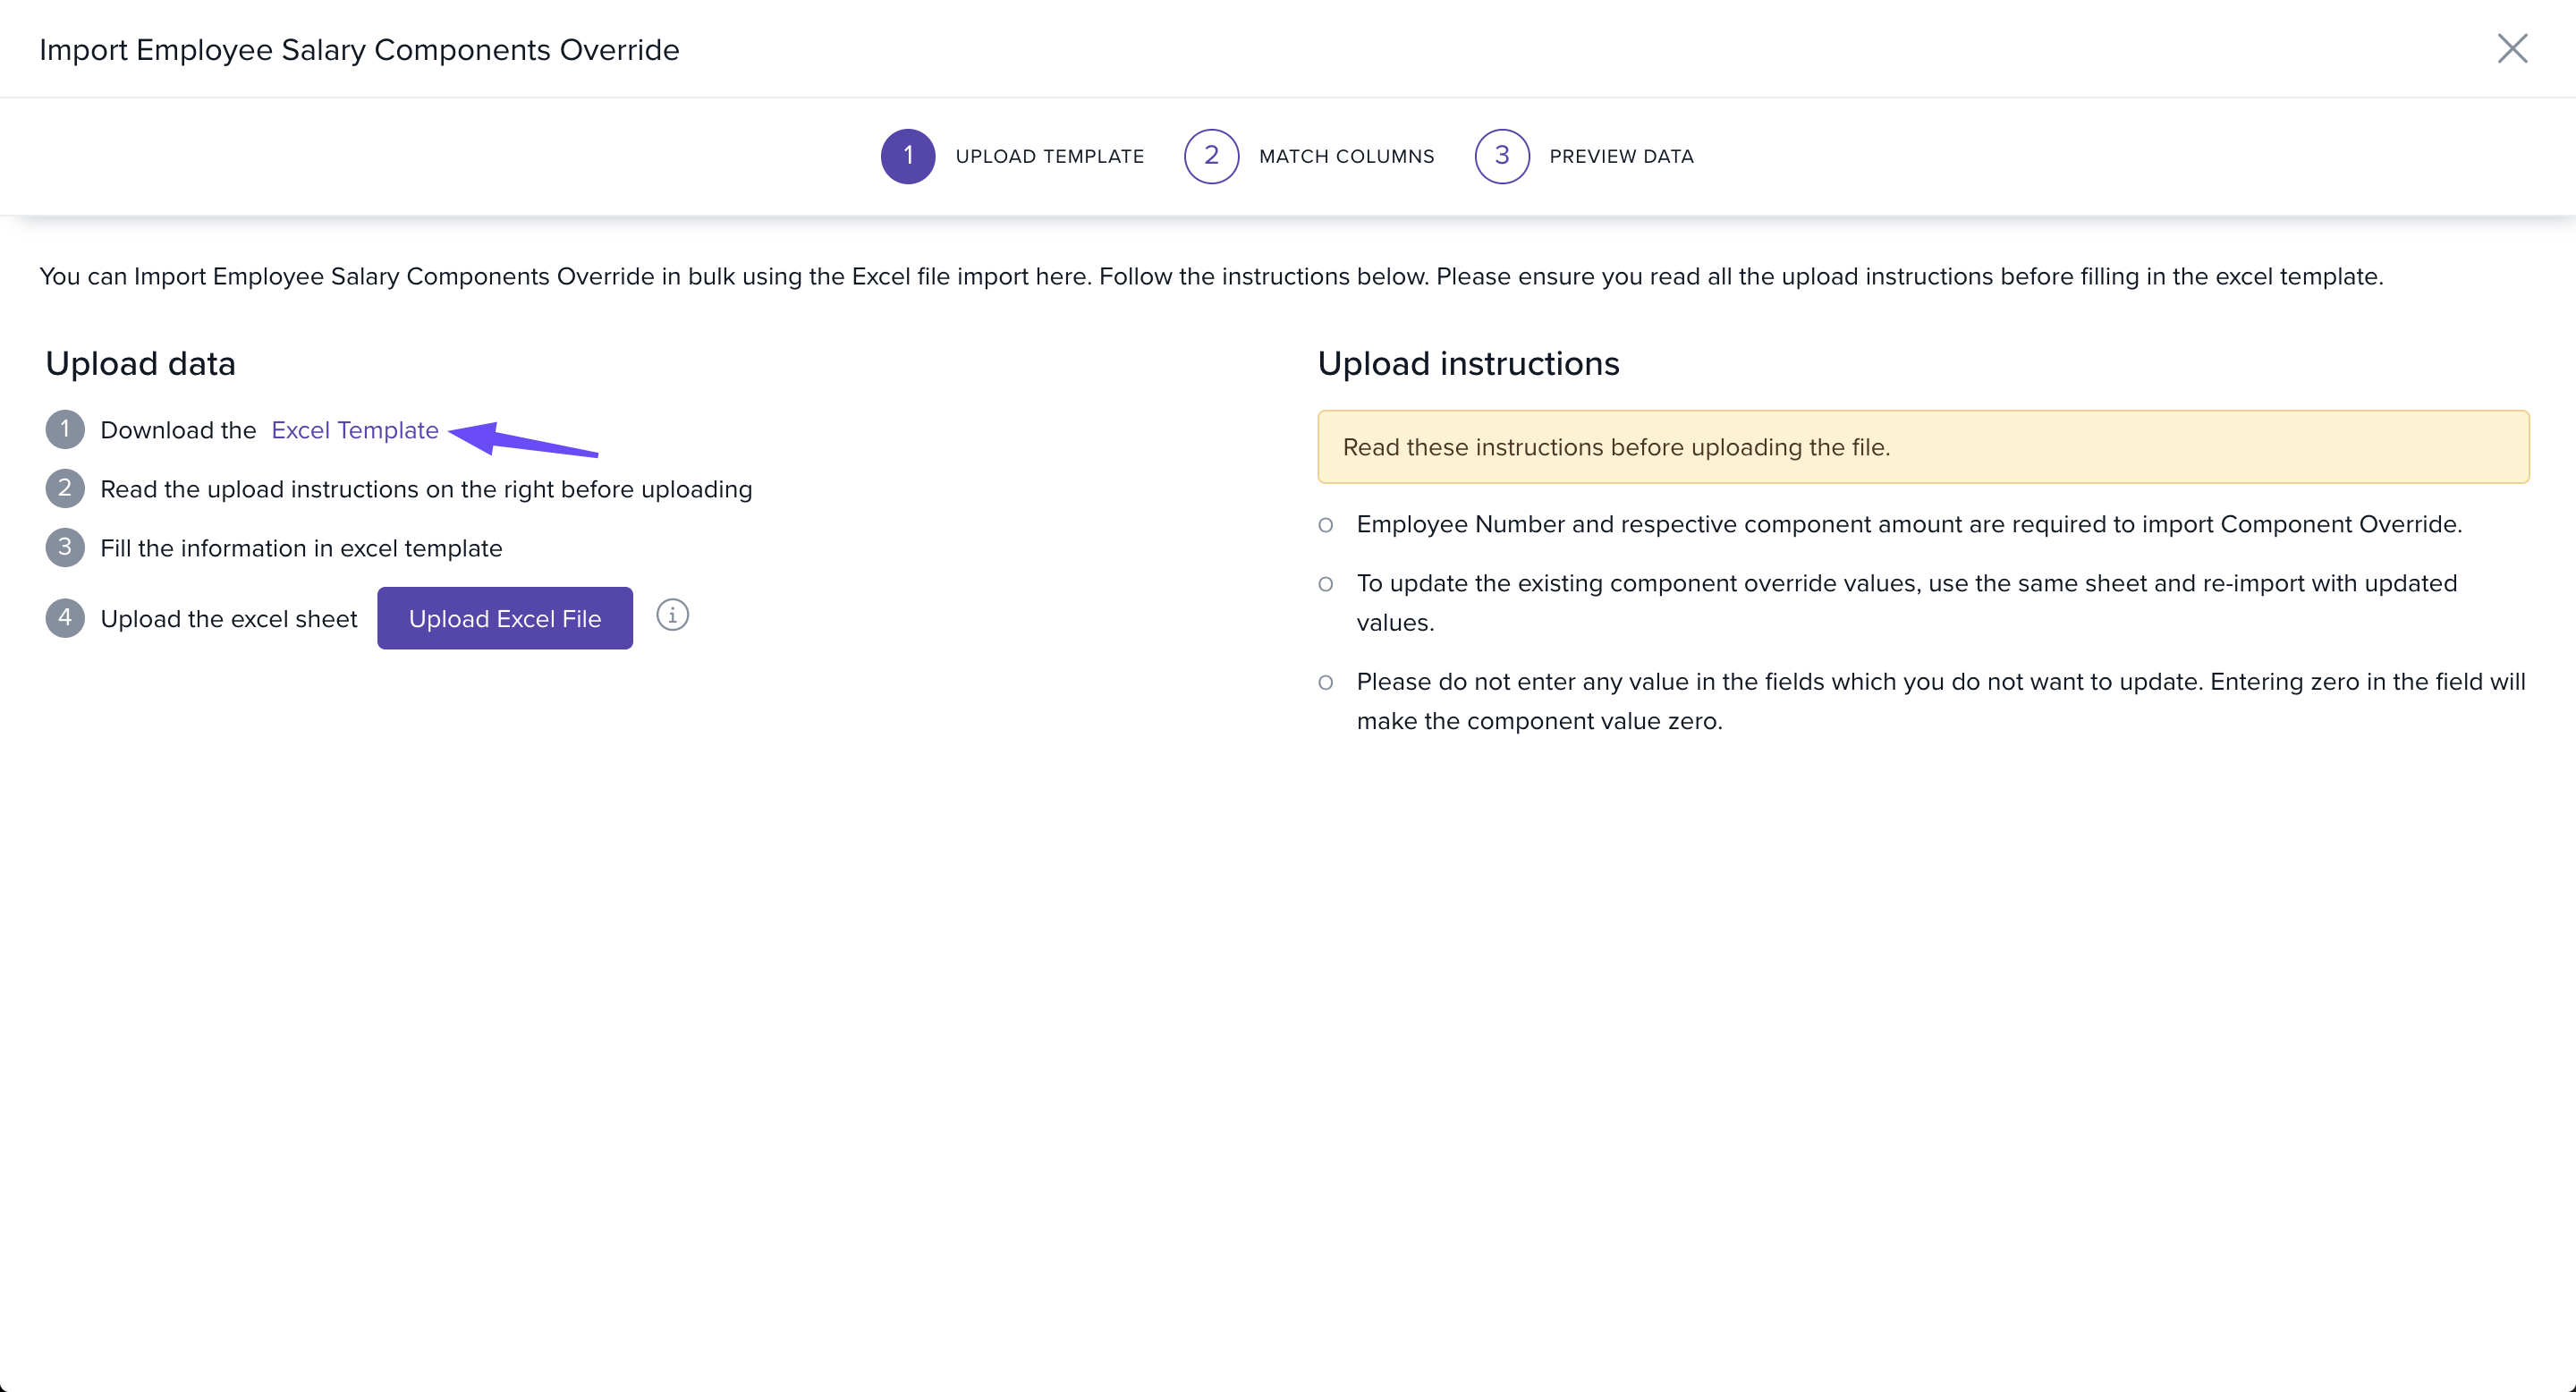Select the step 2 circle in the stepper
The image size is (2576, 1392).
[x=1211, y=156]
